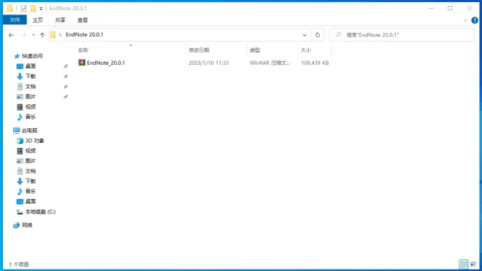Open 下载 under This PC
This screenshot has height=271, width=482.
pyautogui.click(x=31, y=181)
